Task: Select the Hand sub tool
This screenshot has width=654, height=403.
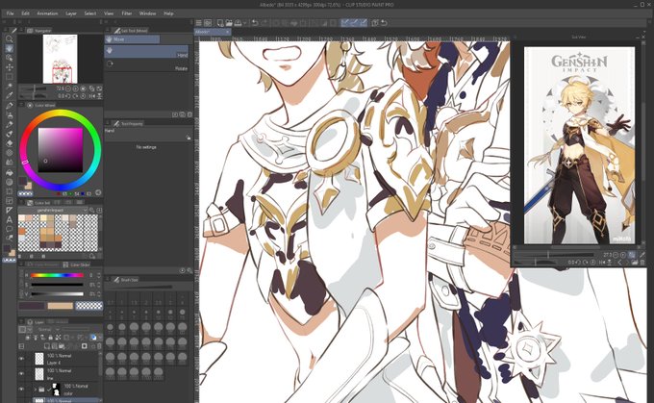Action: 146,52
